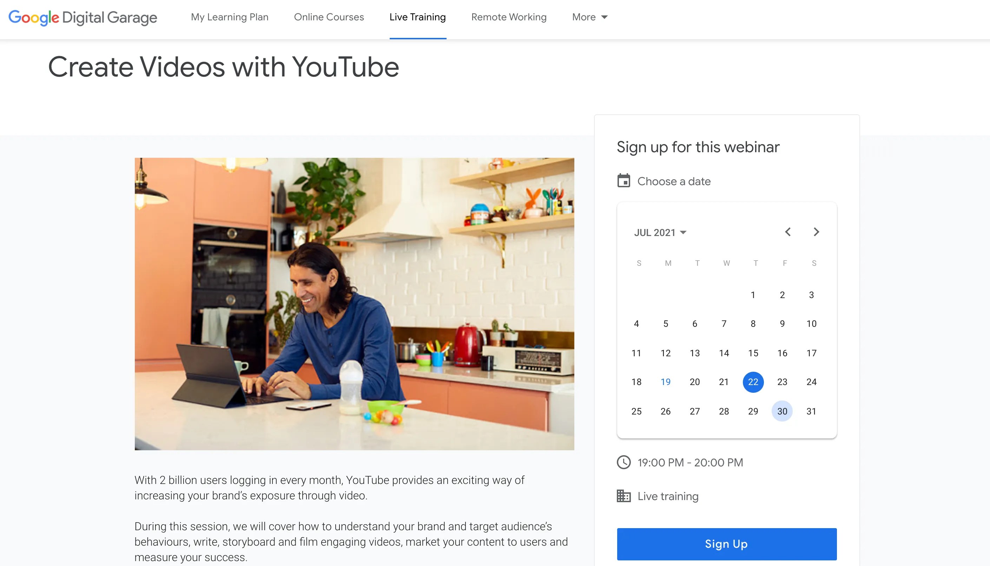Open My Learning Plan
This screenshot has width=990, height=566.
point(230,17)
